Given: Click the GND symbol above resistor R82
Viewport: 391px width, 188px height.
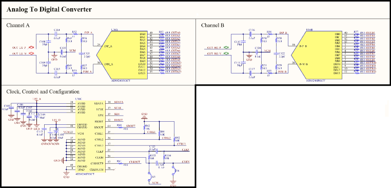Looking at the screenshot, I should pyautogui.click(x=144, y=116).
